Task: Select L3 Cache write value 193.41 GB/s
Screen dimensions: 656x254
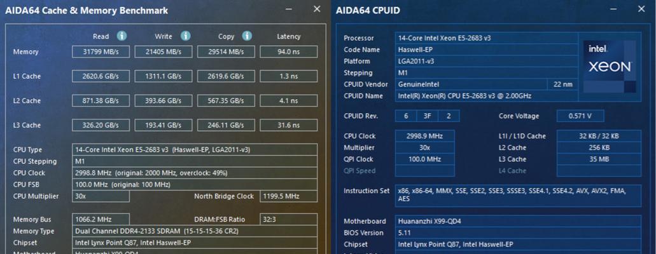Action: click(163, 125)
